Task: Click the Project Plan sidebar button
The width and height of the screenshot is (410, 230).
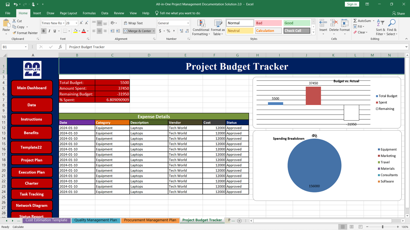Action: 32,160
